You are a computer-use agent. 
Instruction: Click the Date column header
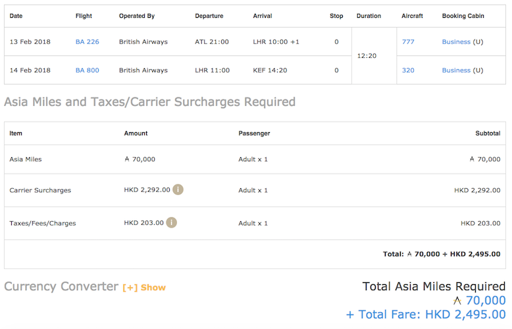16,16
